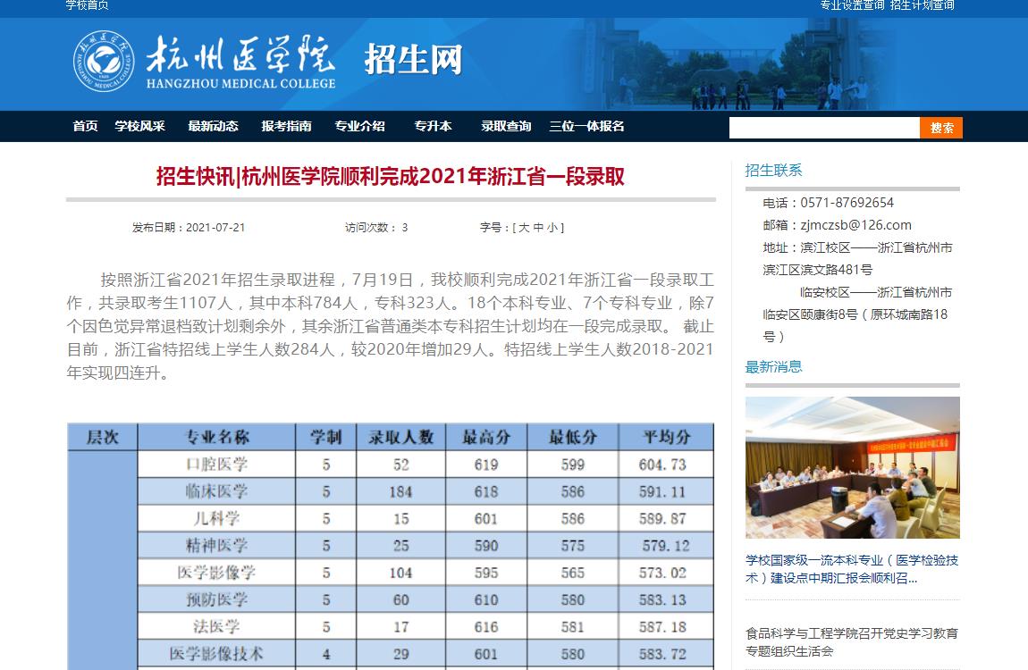Screen dimensions: 1028x670
Task: Click the email zjmczsb@126.com
Action: pyautogui.click(x=856, y=225)
